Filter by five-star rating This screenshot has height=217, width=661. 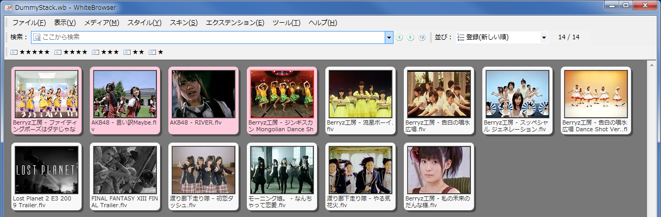point(30,52)
